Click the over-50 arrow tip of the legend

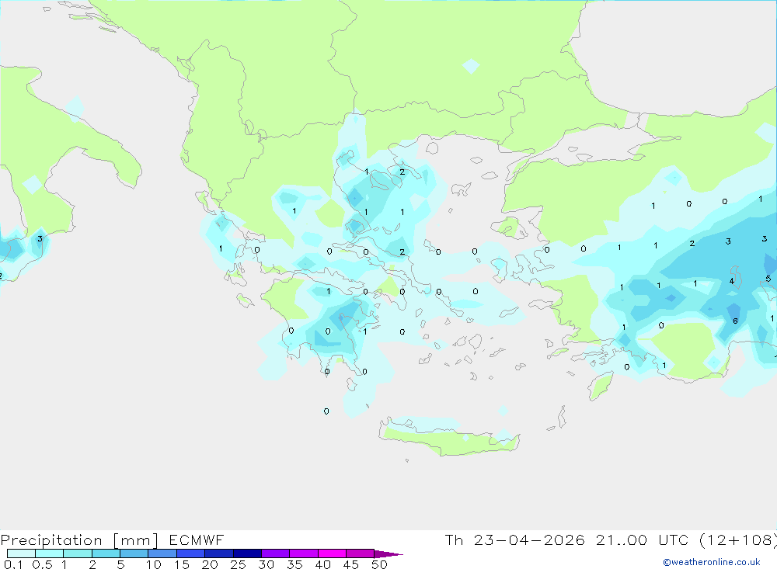(x=388, y=553)
